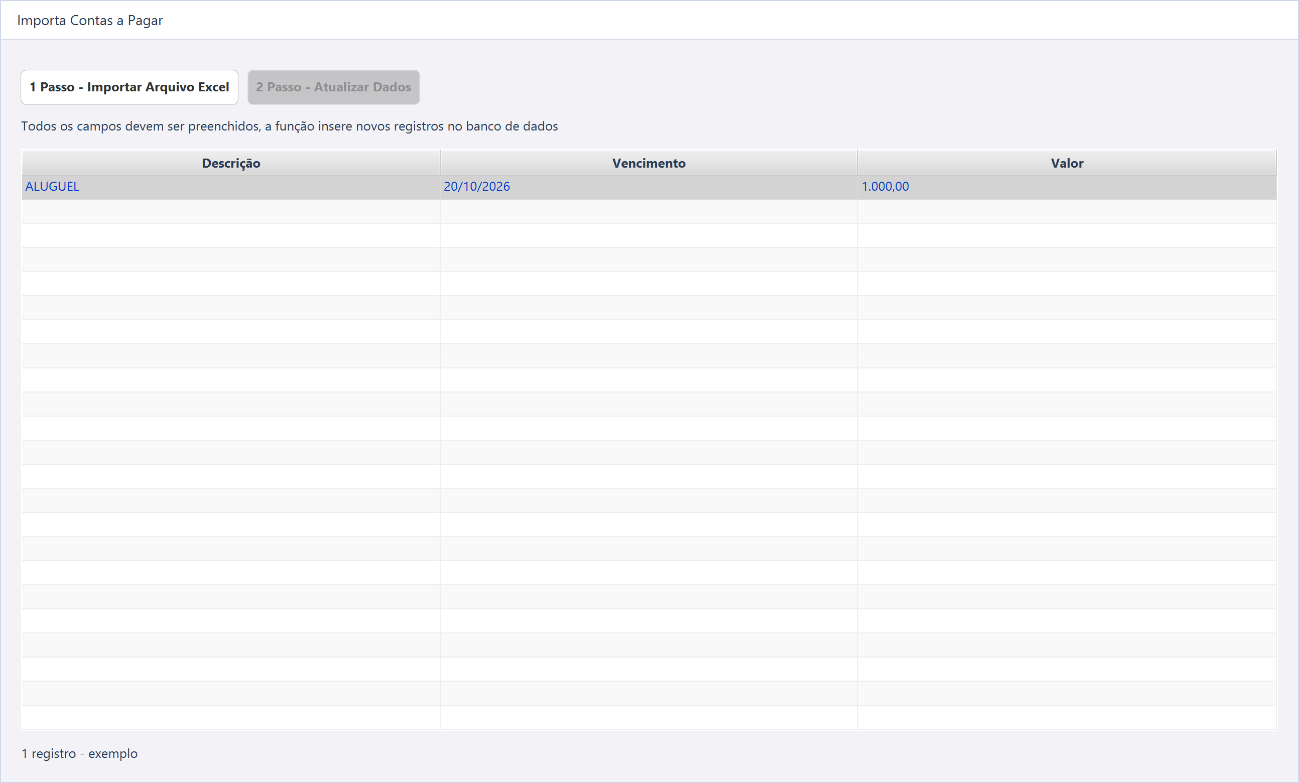
Task: Click the 2 Passo - Atualizar Dados button
Action: pos(334,87)
